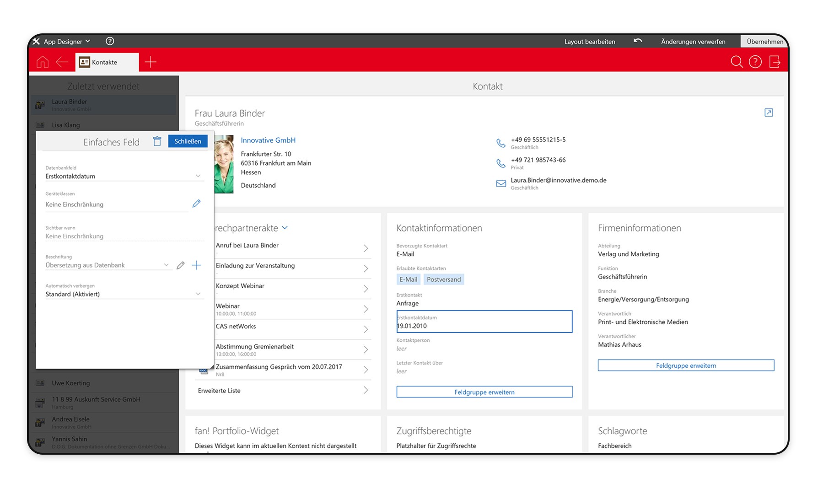Select 11 8 99 Auskunft Service GmbH

103,403
